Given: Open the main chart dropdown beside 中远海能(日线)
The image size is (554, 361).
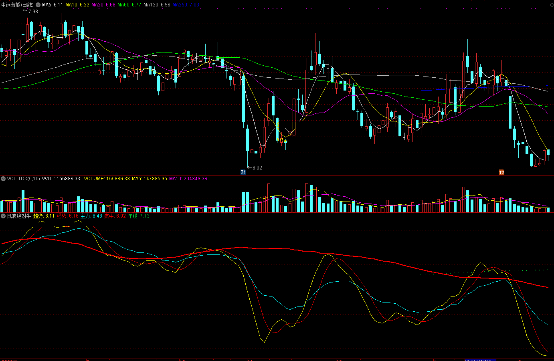Looking at the screenshot, I should tap(38, 5).
